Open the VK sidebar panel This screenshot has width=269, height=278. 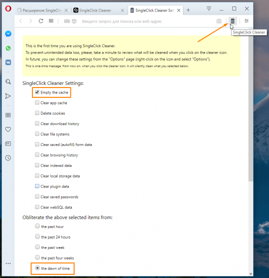coord(8,63)
